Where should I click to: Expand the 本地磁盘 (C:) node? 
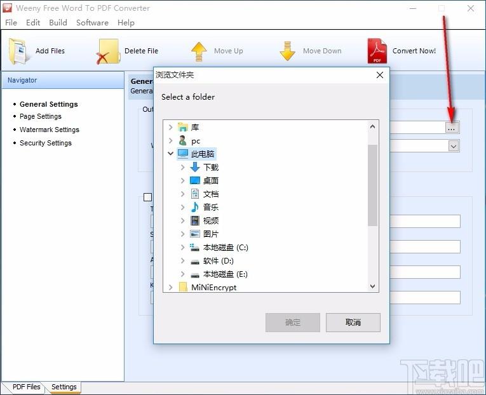183,247
